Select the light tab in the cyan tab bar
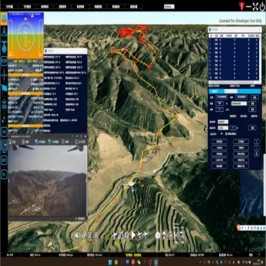 click(x=231, y=91)
